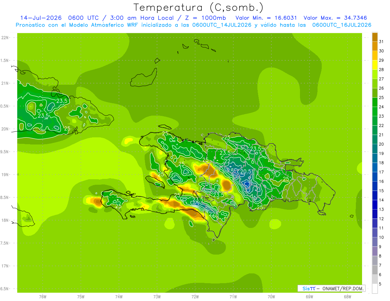Click the '74W' longitude axis label

point(119,297)
